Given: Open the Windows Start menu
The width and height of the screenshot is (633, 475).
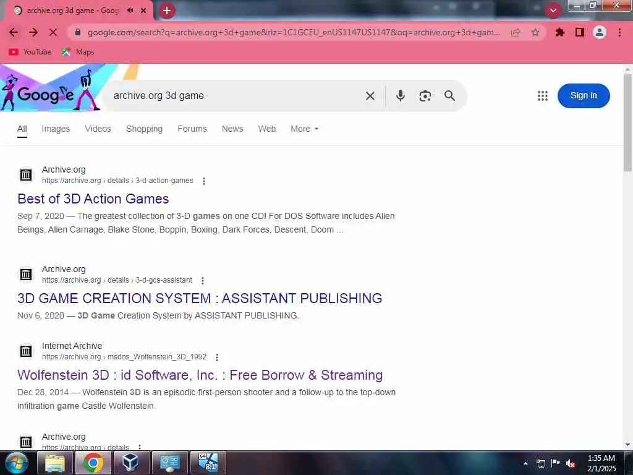Looking at the screenshot, I should 15,463.
